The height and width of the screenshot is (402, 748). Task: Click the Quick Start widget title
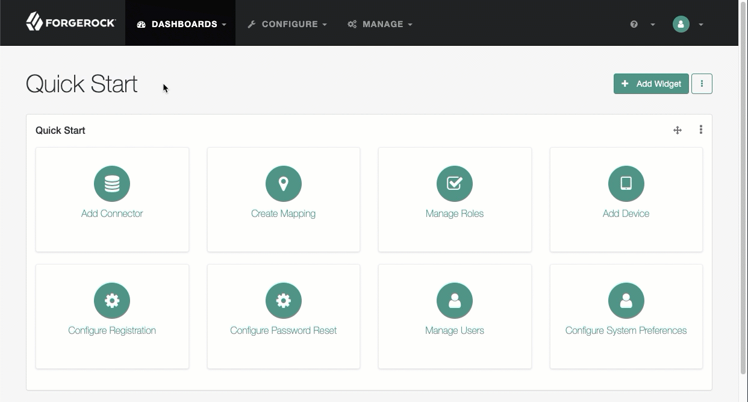pos(60,130)
